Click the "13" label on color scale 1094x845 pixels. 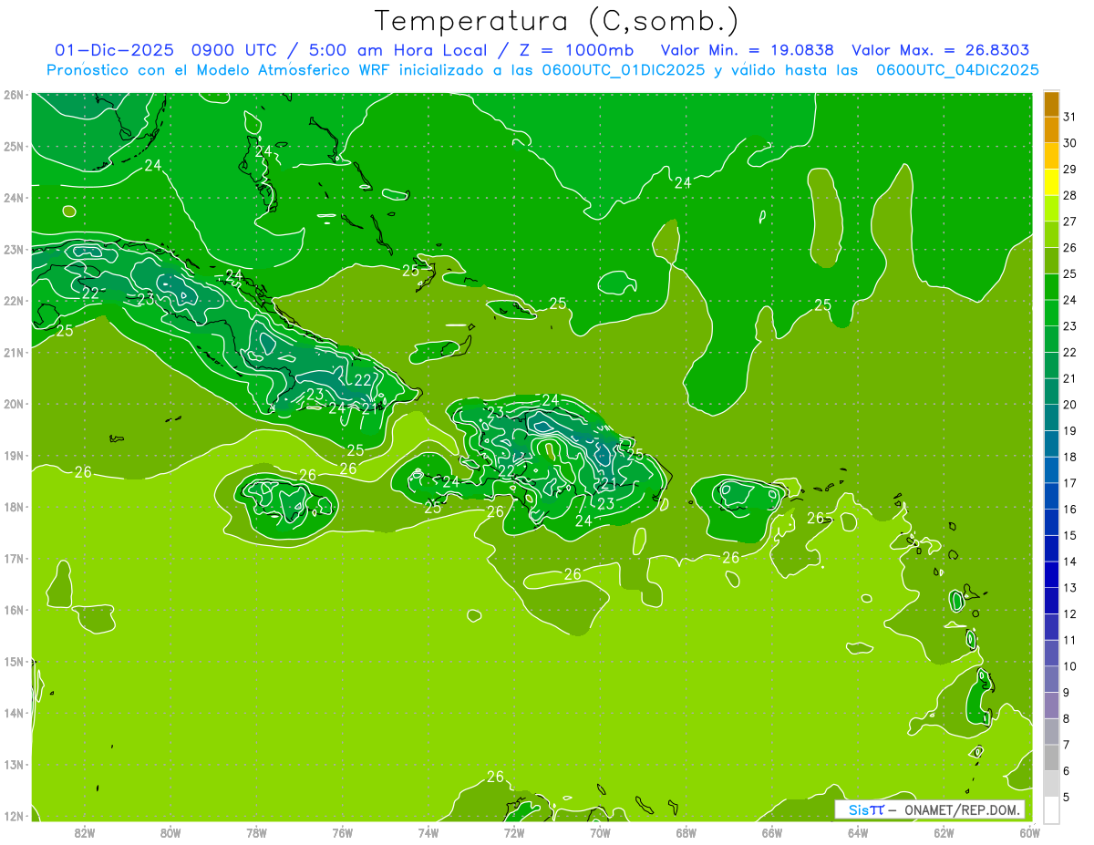[x=1070, y=588]
